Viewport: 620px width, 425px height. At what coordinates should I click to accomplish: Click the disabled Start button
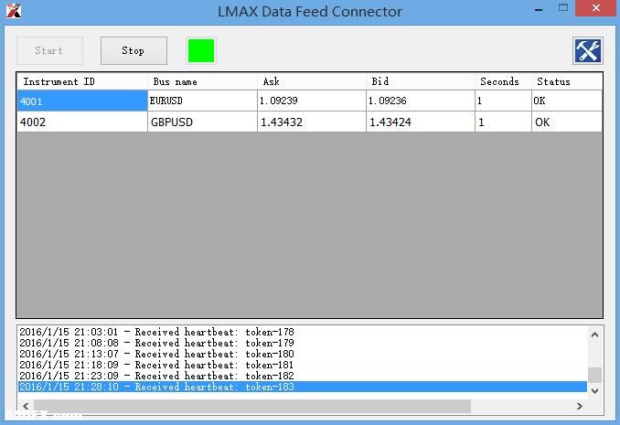49,50
